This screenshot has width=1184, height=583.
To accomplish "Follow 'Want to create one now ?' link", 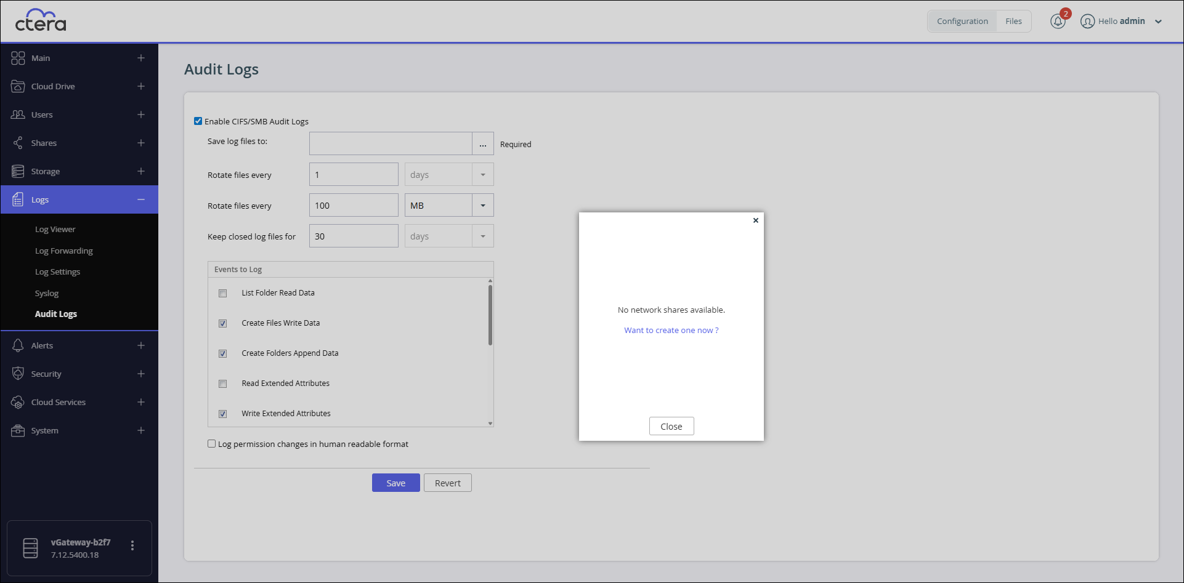I will click(671, 330).
